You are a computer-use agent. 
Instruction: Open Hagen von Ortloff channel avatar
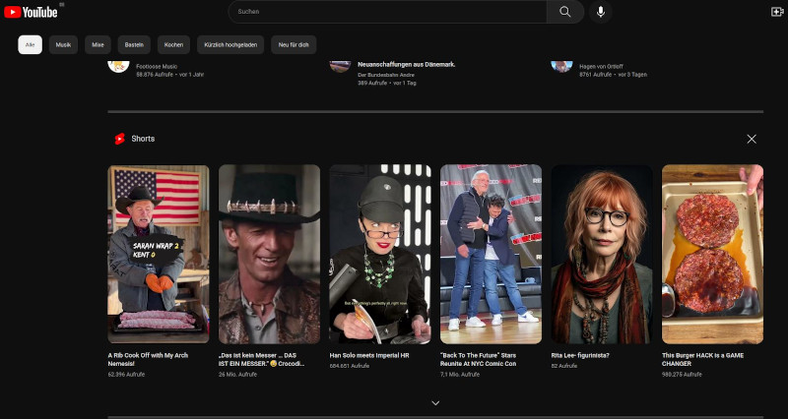561,65
